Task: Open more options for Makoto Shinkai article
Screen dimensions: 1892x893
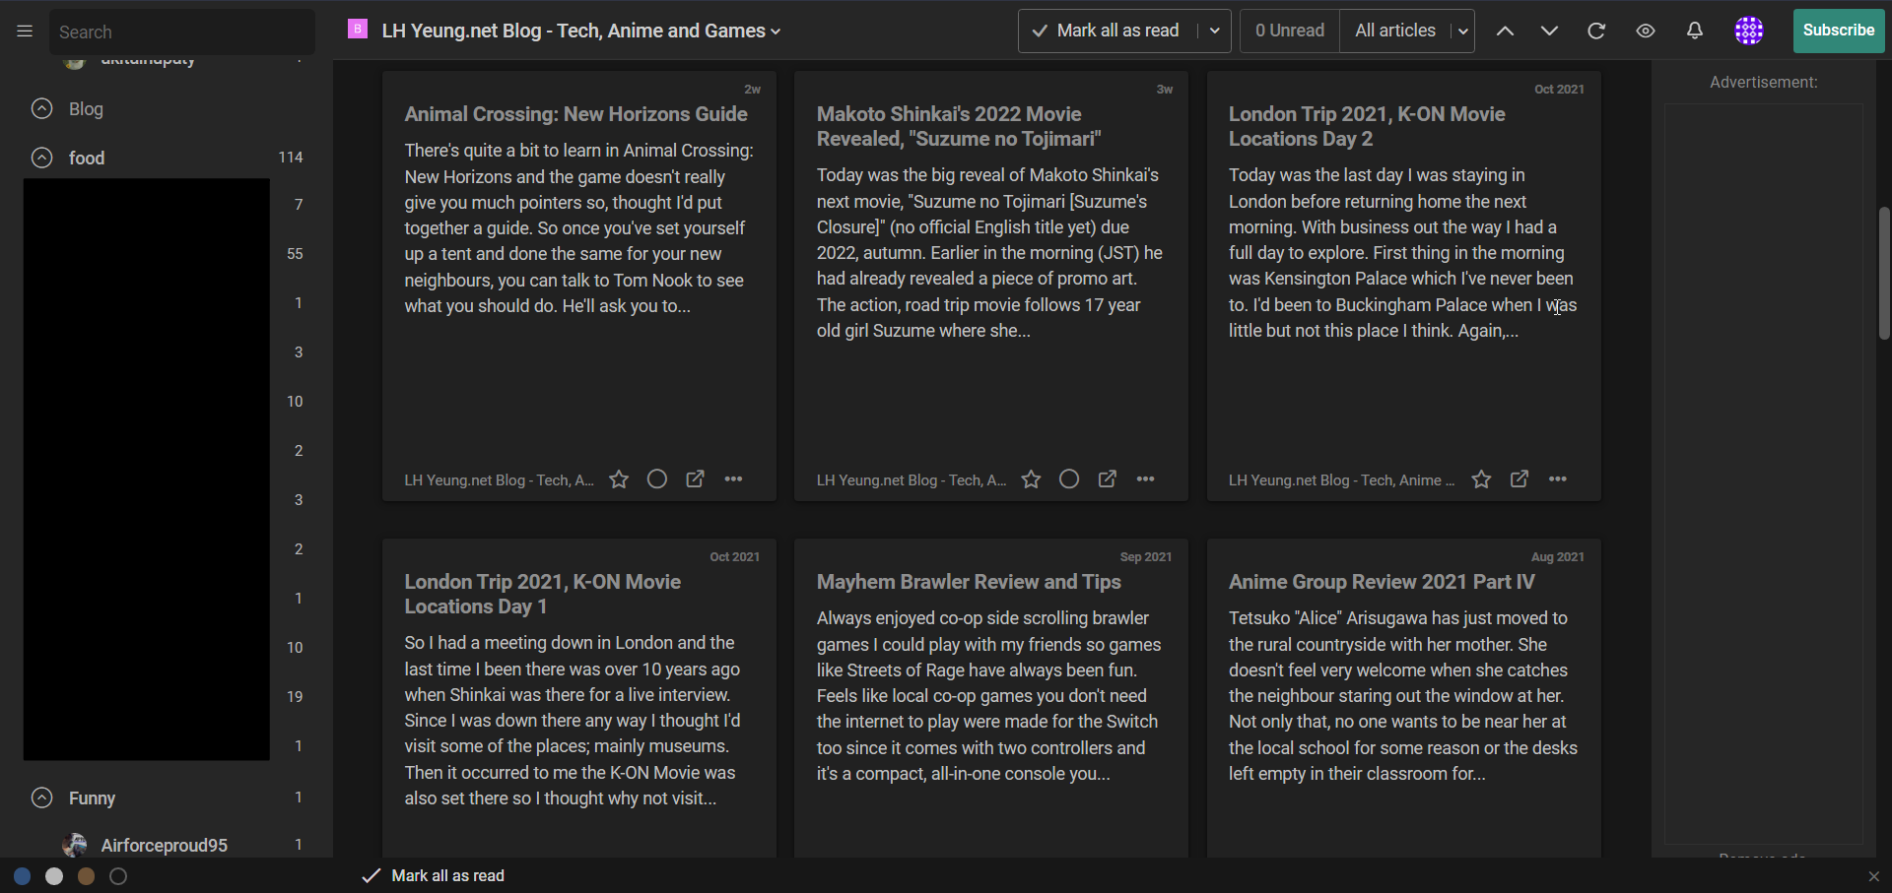Action: 1145,479
